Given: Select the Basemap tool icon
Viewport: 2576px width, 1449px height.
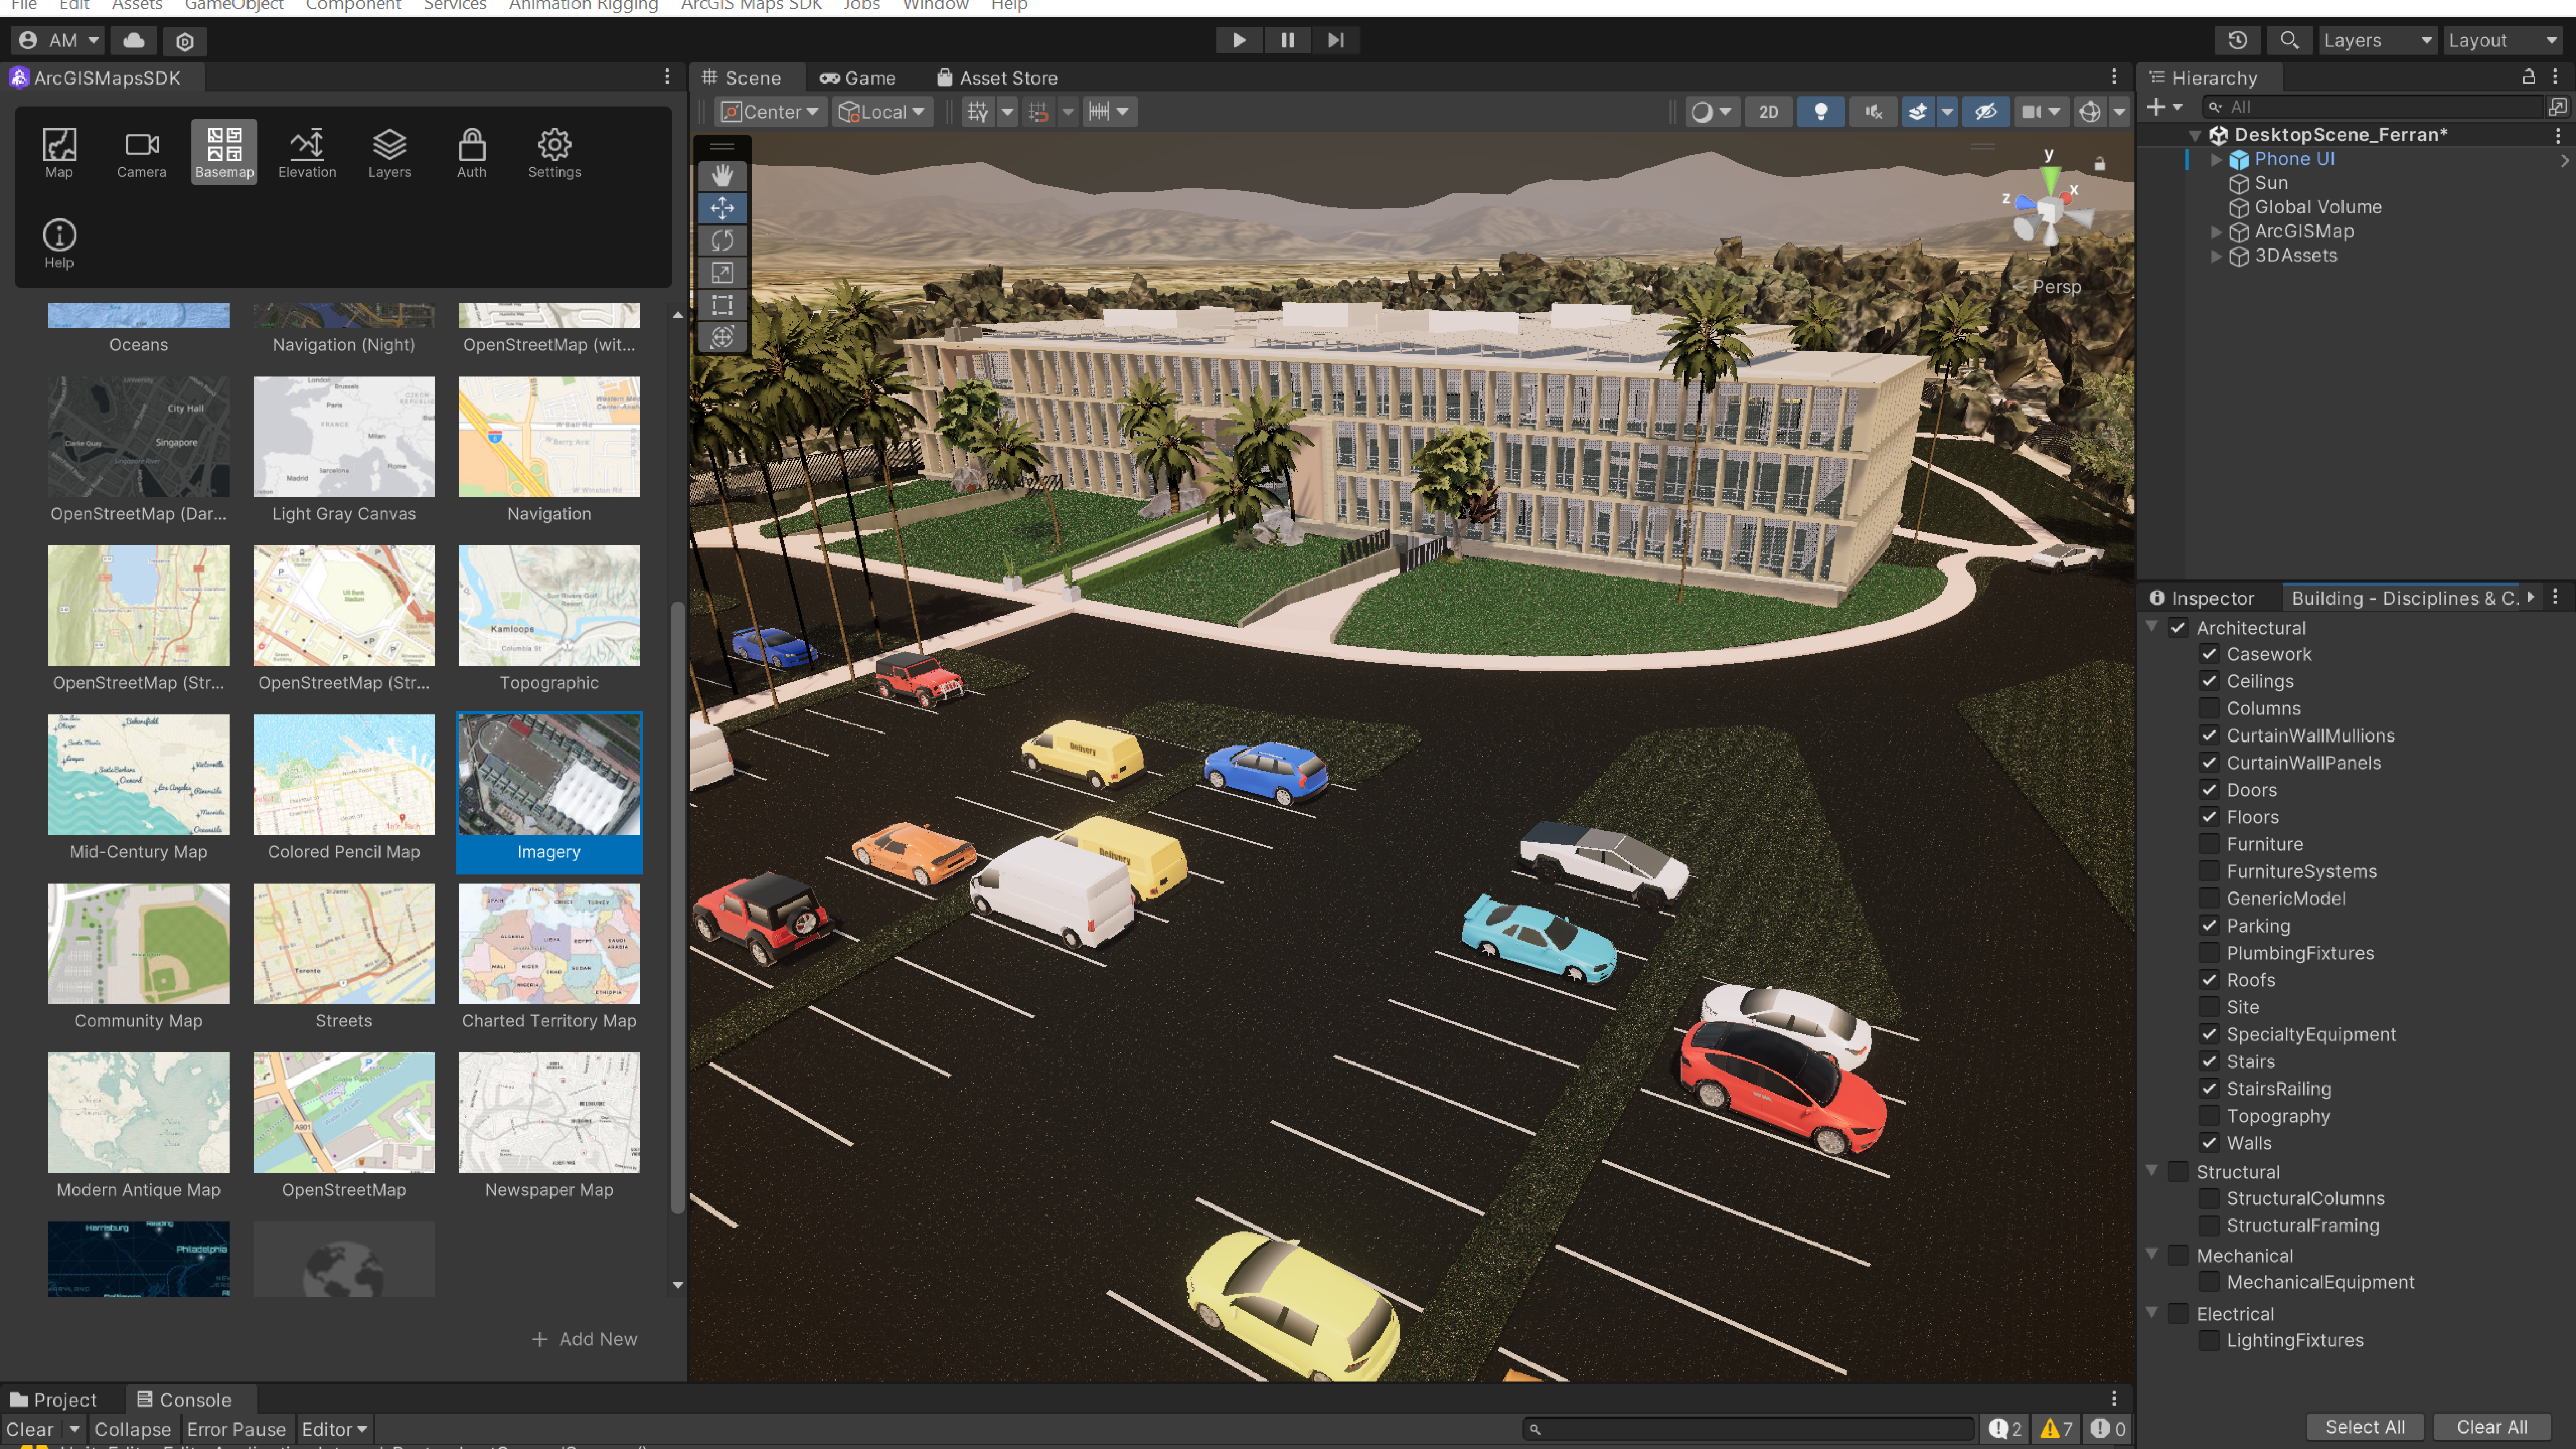Looking at the screenshot, I should tap(224, 152).
